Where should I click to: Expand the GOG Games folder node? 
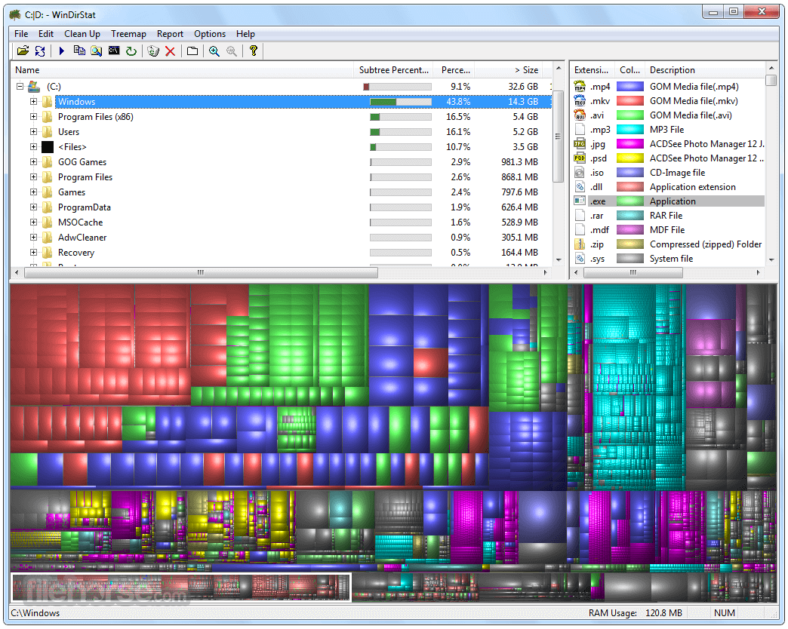click(x=33, y=161)
